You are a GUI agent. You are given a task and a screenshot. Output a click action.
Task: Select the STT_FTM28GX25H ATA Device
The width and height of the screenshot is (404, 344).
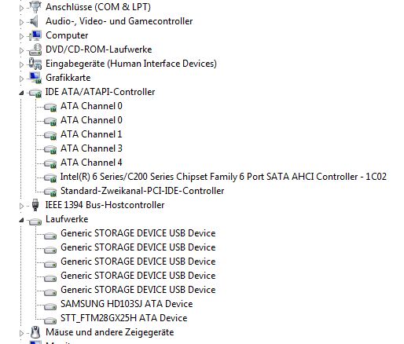123,318
